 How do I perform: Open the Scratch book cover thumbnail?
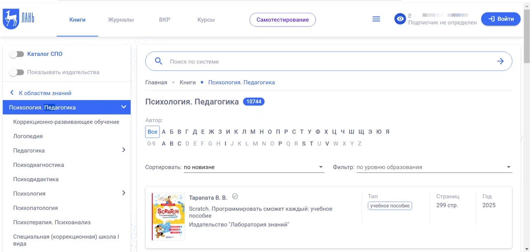pyautogui.click(x=168, y=216)
